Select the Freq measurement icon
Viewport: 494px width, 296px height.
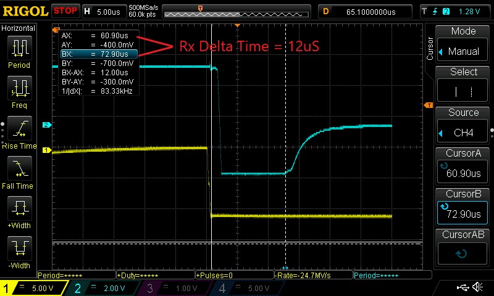click(x=20, y=88)
